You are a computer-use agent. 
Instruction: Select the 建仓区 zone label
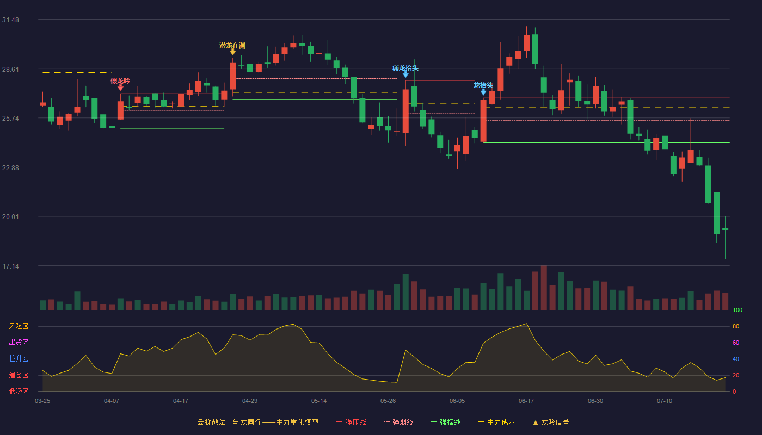tap(19, 375)
